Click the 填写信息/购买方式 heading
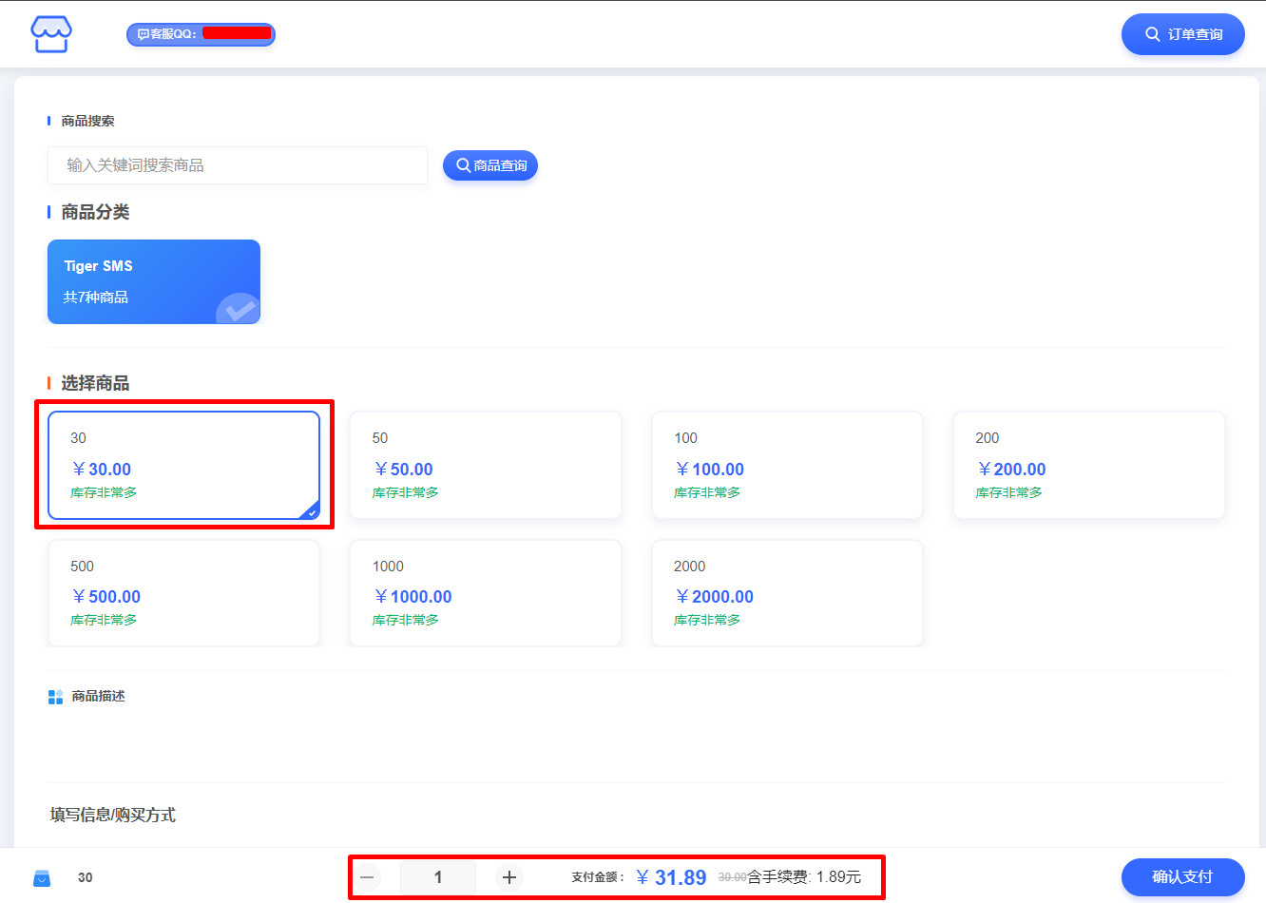Image resolution: width=1266 pixels, height=903 pixels. click(x=112, y=815)
